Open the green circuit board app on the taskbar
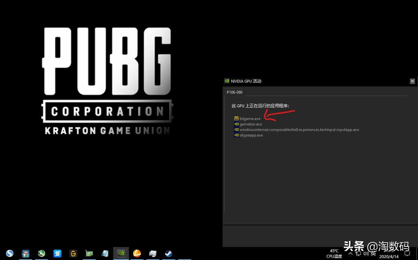 pyautogui.click(x=89, y=253)
